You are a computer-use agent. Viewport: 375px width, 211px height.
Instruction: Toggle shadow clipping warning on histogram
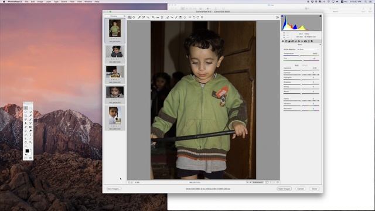tap(282, 16)
